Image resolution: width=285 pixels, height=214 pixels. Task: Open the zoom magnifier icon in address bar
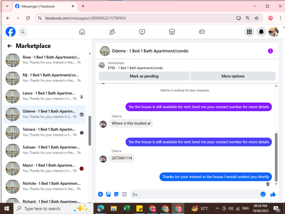[247, 18]
